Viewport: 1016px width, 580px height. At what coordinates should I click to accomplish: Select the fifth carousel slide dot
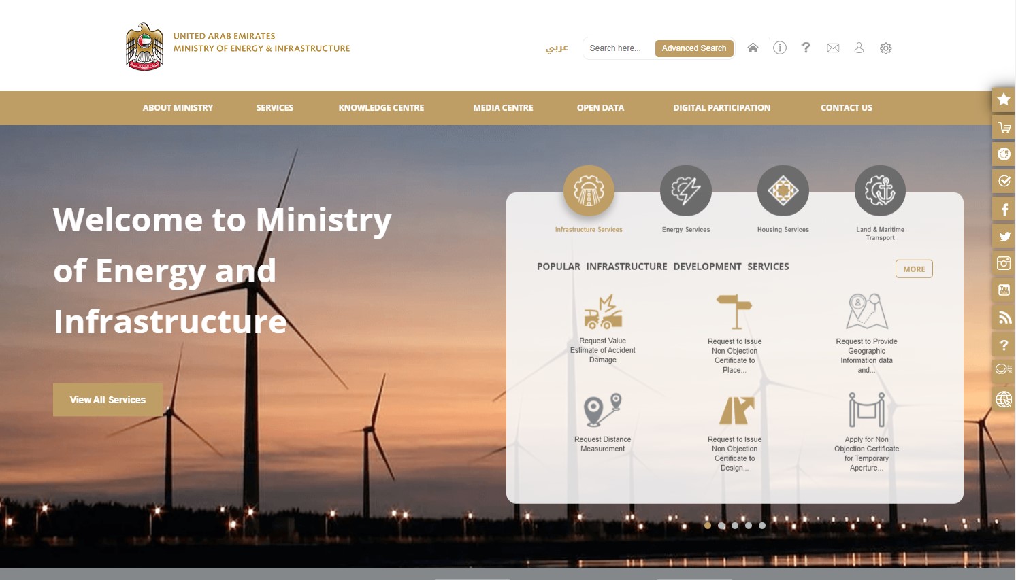tap(762, 525)
